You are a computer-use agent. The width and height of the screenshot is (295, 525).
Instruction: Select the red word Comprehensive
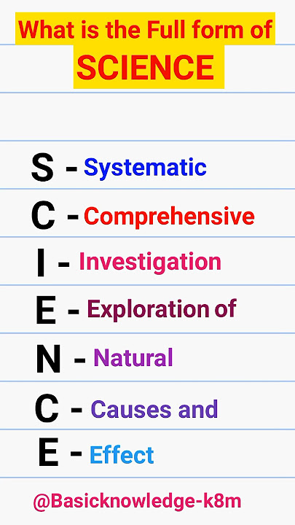tap(169, 217)
